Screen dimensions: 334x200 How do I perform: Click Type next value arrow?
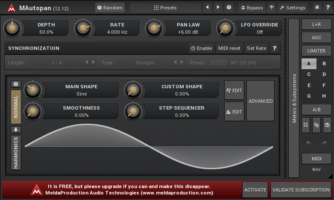[182, 62]
